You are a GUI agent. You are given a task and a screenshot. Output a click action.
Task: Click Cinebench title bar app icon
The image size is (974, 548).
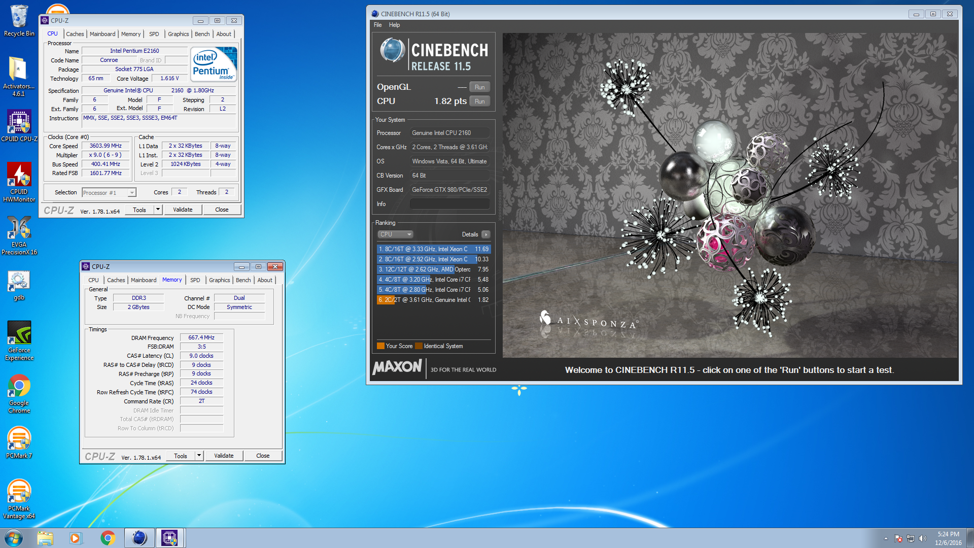(375, 14)
